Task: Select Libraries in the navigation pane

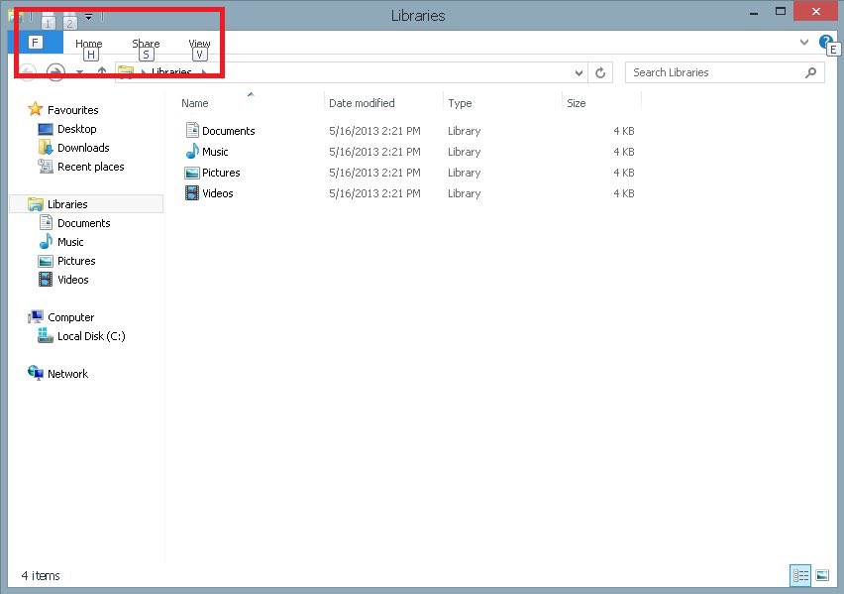Action: [x=67, y=204]
